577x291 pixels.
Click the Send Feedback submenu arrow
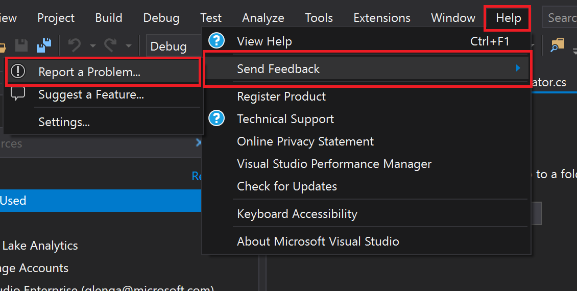click(518, 68)
